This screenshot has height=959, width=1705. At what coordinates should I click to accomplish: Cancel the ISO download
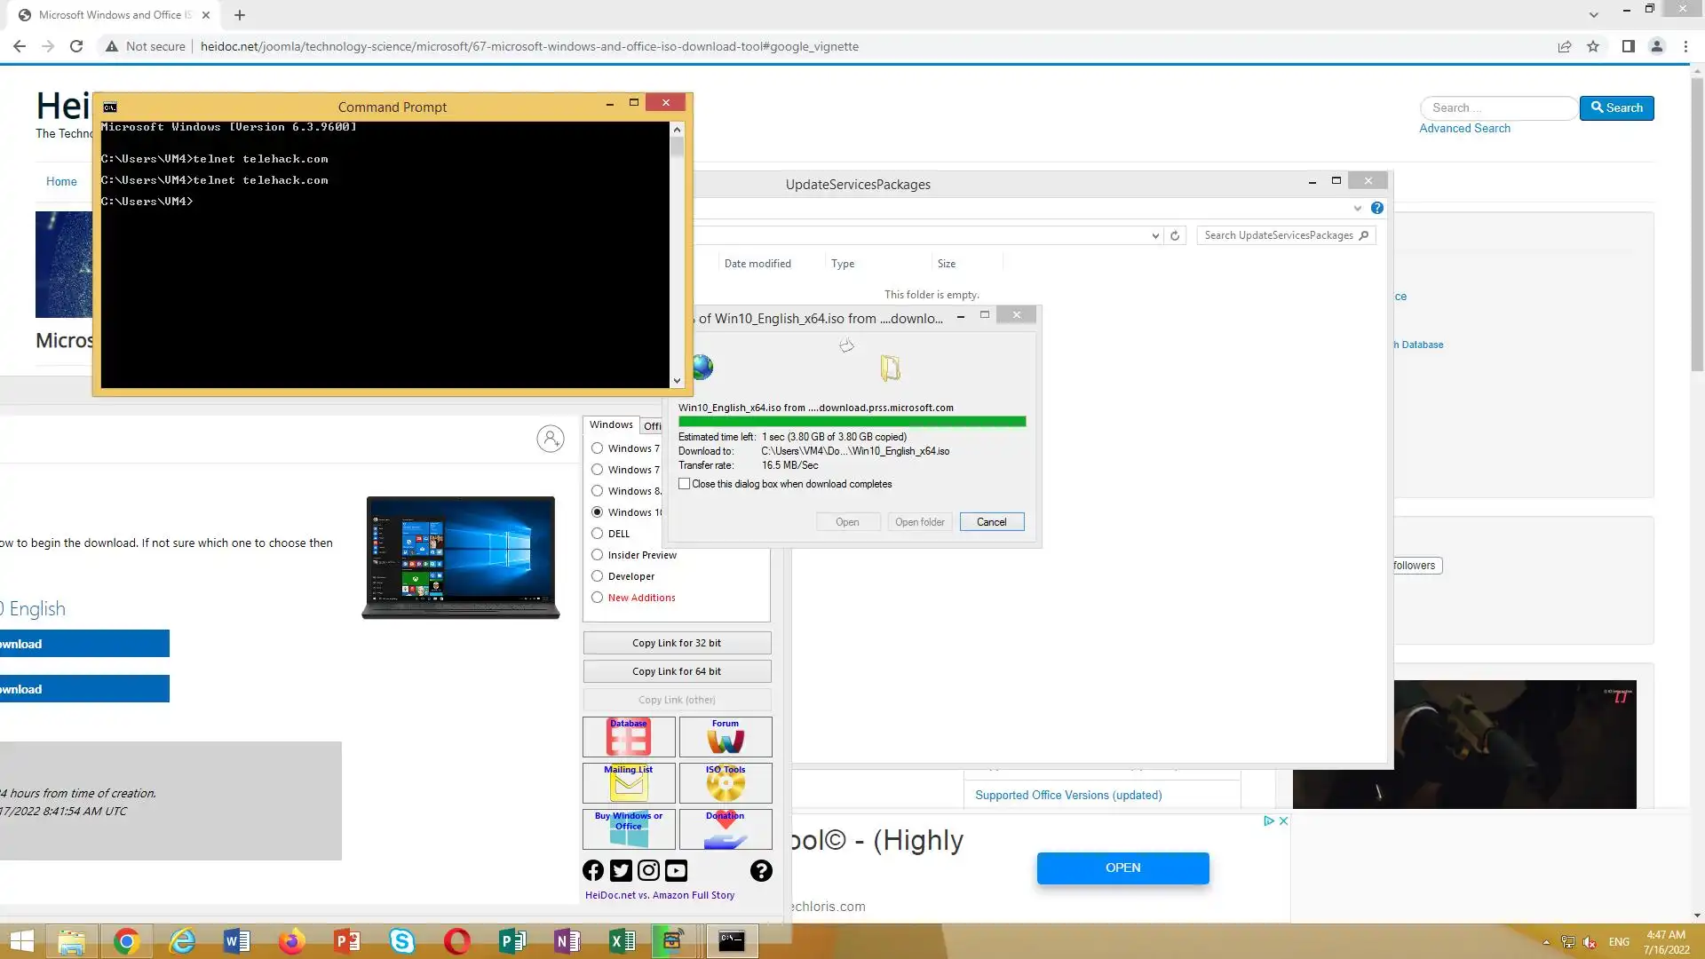pos(991,522)
